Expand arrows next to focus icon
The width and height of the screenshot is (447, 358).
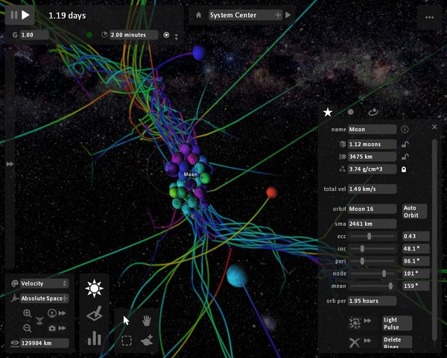pyautogui.click(x=62, y=313)
